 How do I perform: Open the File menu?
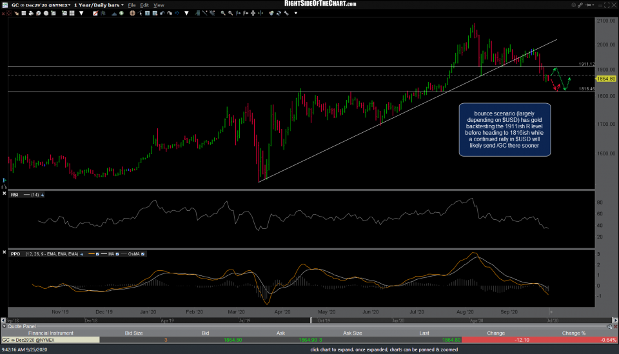click(132, 5)
